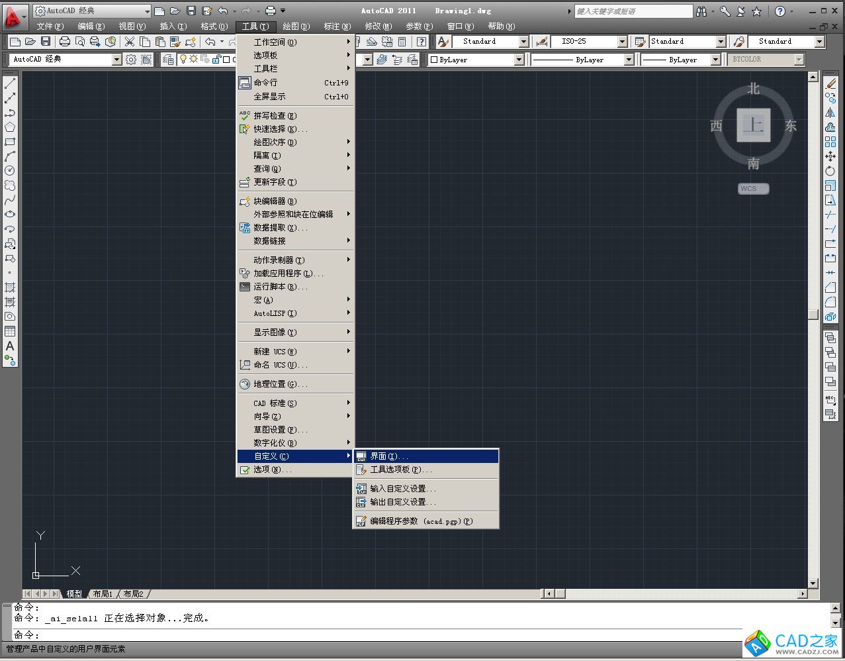
Task: Click the Multileader Style icon
Action: [x=739, y=42]
